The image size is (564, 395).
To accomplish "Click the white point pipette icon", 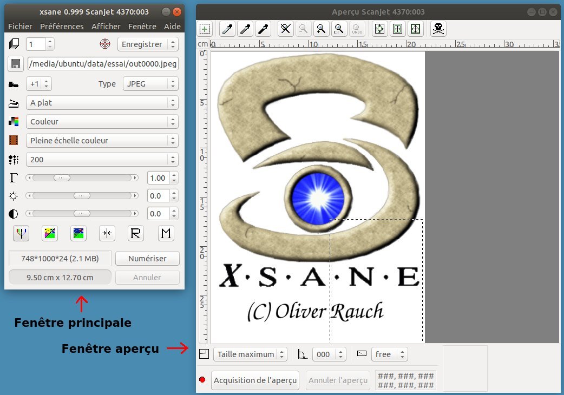I will pyautogui.click(x=227, y=29).
